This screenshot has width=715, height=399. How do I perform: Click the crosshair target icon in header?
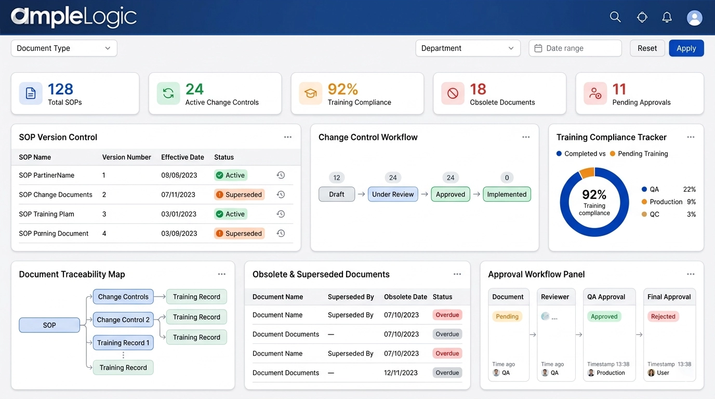click(x=642, y=17)
